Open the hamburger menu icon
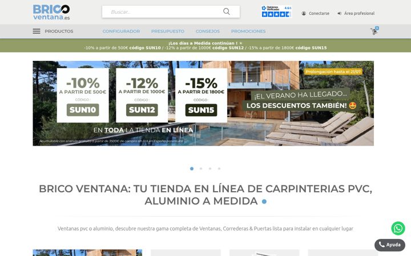 pyautogui.click(x=37, y=31)
